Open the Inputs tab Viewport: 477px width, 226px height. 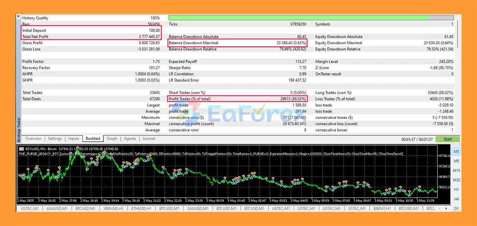74,139
